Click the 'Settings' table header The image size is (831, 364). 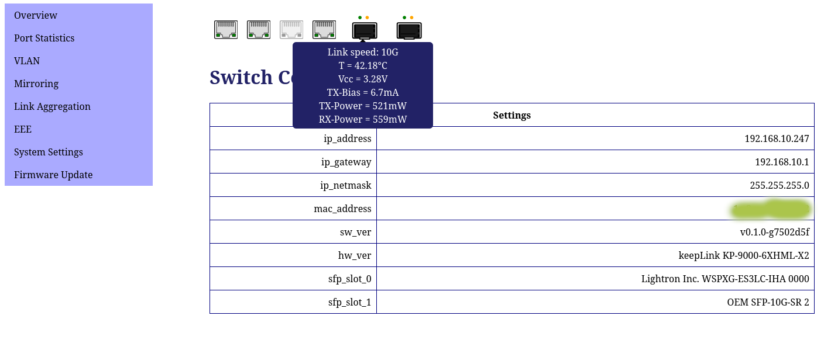coord(511,115)
